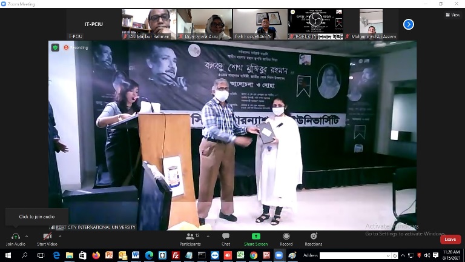Click the green Share Screen button

click(x=256, y=240)
